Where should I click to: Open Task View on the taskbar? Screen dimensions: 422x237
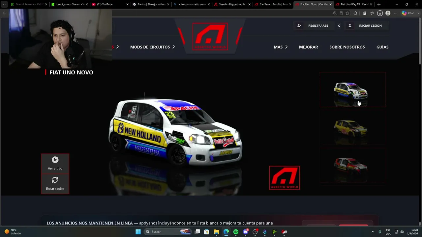point(197,232)
